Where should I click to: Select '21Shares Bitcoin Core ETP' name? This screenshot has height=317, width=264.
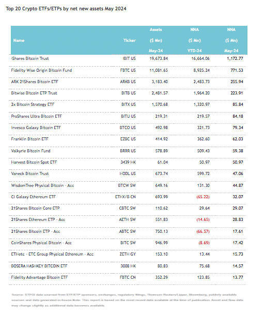coord(36,208)
